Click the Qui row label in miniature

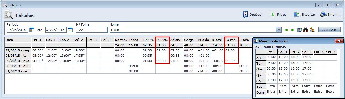(x=261, y=75)
